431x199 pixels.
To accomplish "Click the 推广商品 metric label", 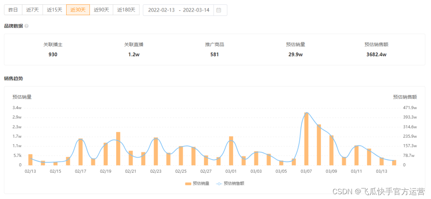I will point(214,45).
